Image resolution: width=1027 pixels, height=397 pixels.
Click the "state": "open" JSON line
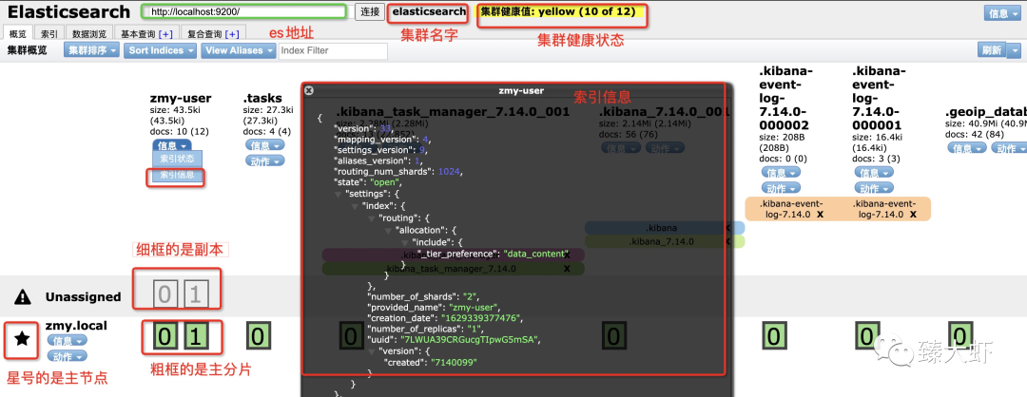368,181
